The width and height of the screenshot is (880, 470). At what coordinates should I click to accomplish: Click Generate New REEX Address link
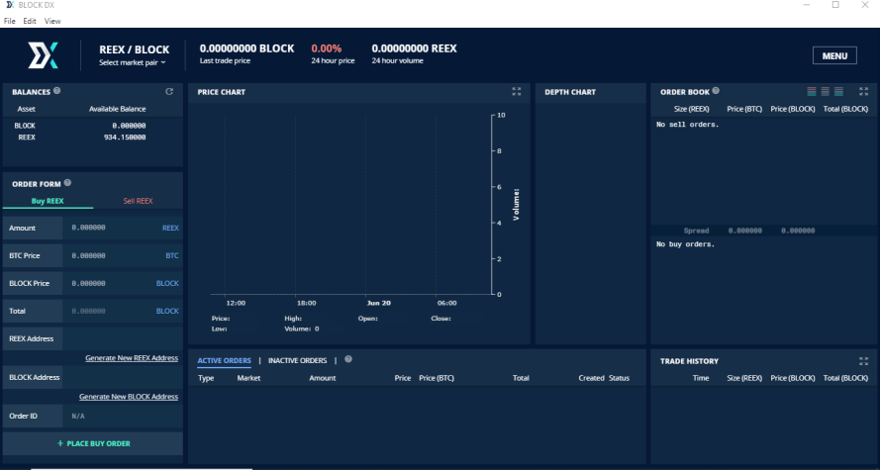[132, 358]
